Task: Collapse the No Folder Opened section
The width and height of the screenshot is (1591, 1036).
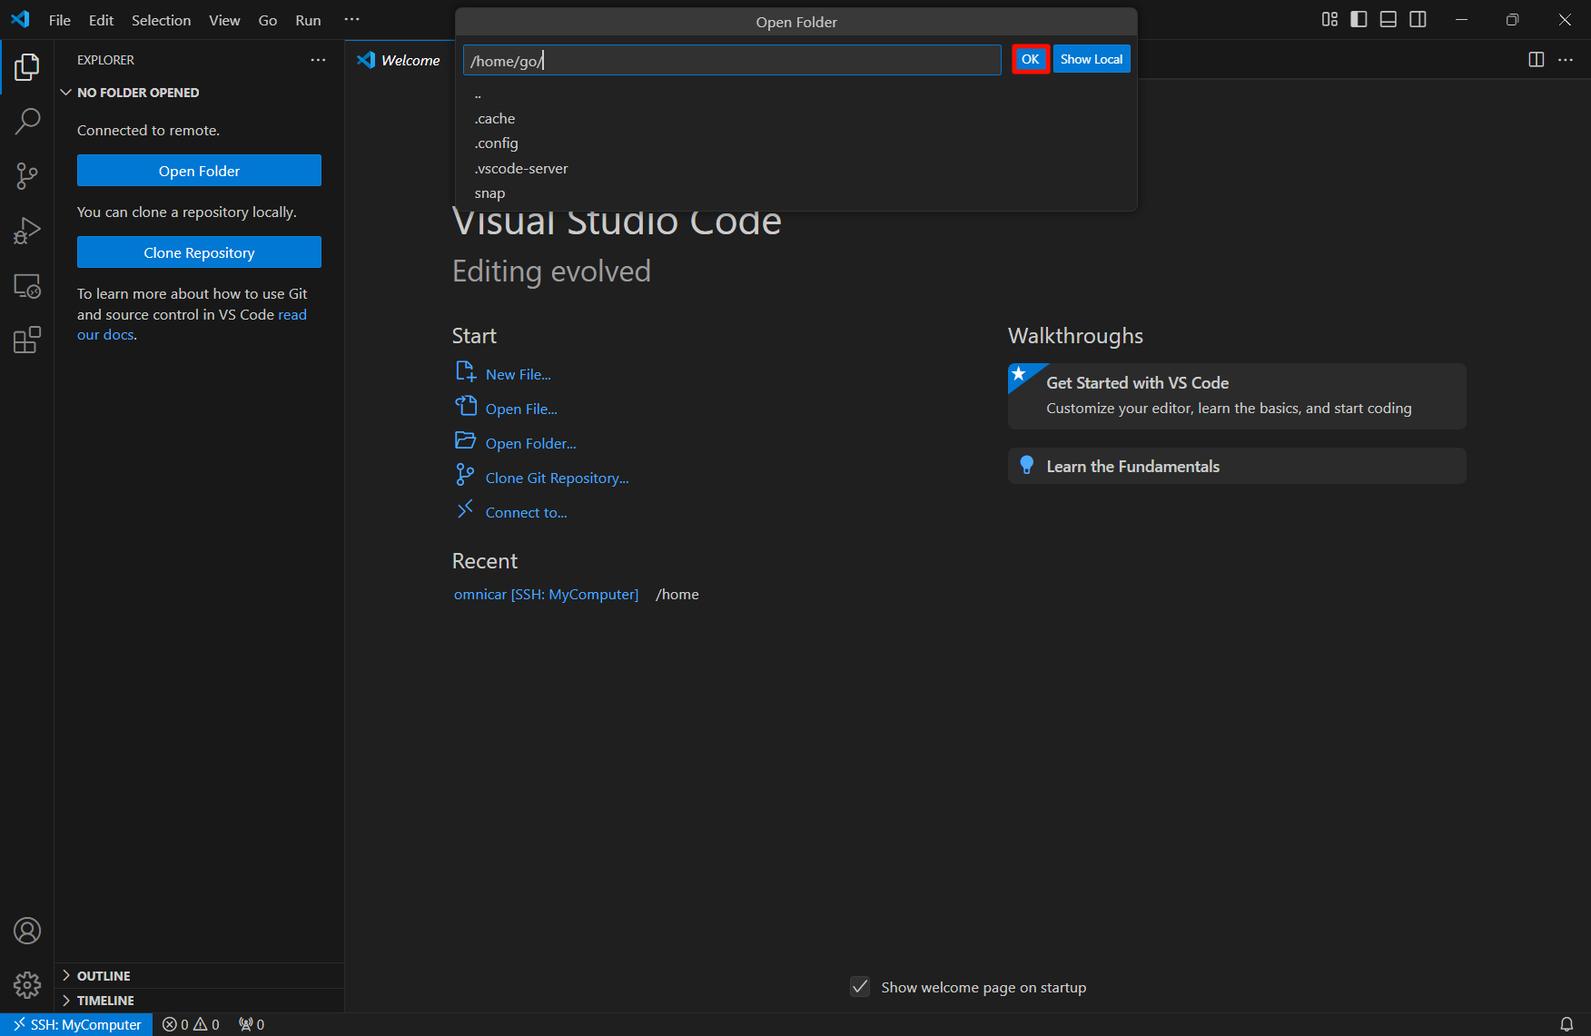Action: click(x=138, y=93)
